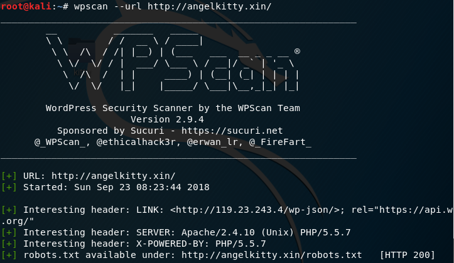Click the WordPress Security Scanner title line
454x263 pixels.
pos(173,108)
